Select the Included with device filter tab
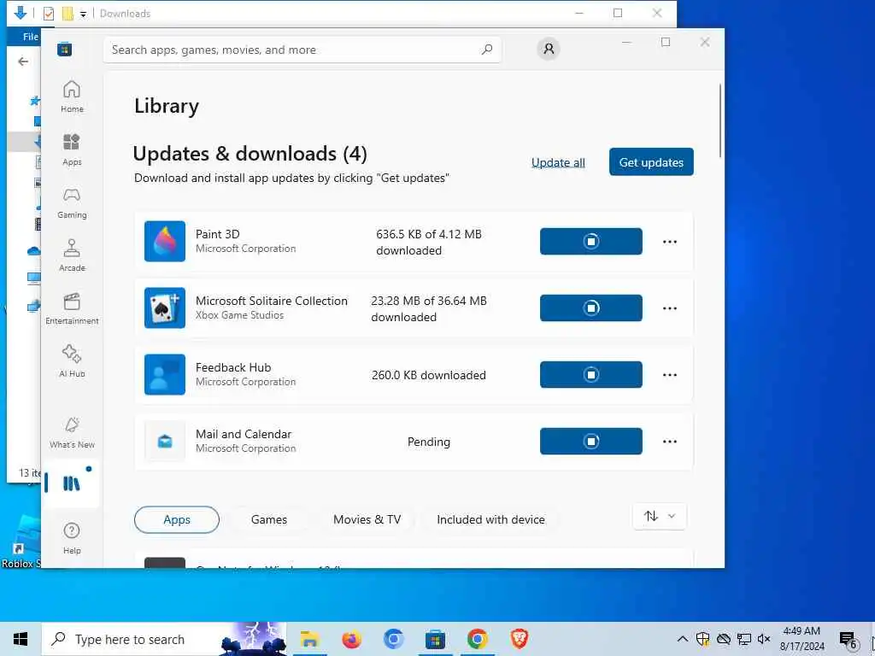The width and height of the screenshot is (875, 656). tap(490, 519)
